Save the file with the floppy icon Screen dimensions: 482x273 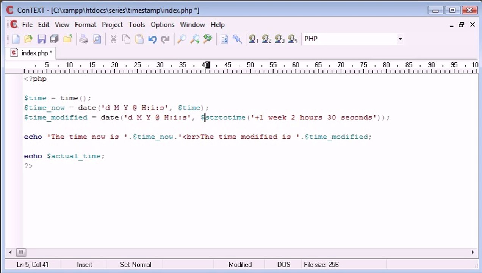click(x=42, y=39)
